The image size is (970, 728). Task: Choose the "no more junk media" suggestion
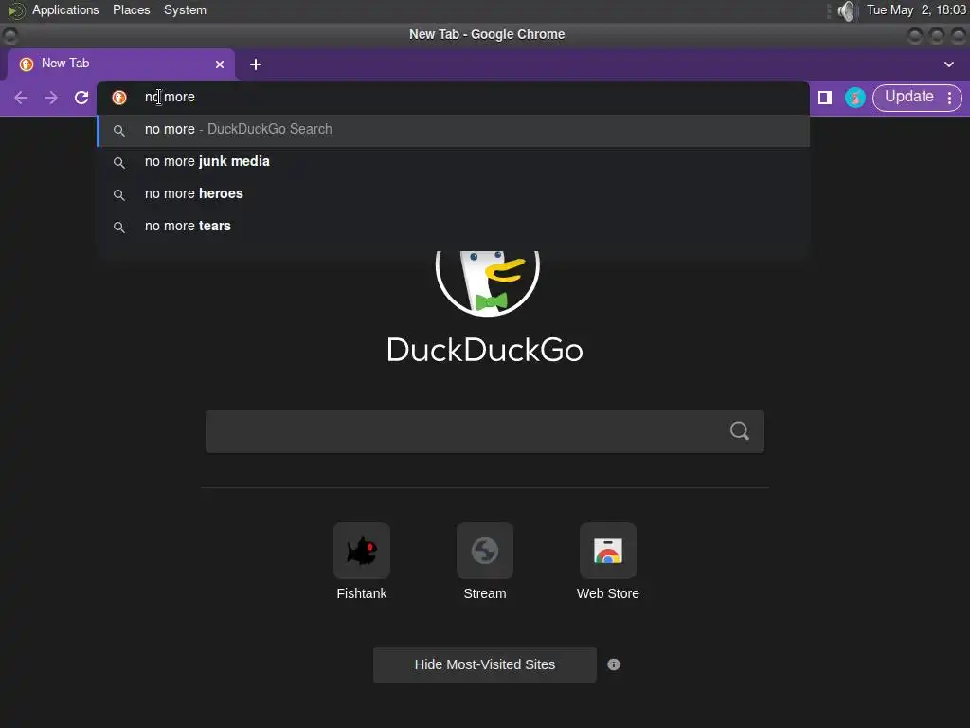pyautogui.click(x=454, y=162)
